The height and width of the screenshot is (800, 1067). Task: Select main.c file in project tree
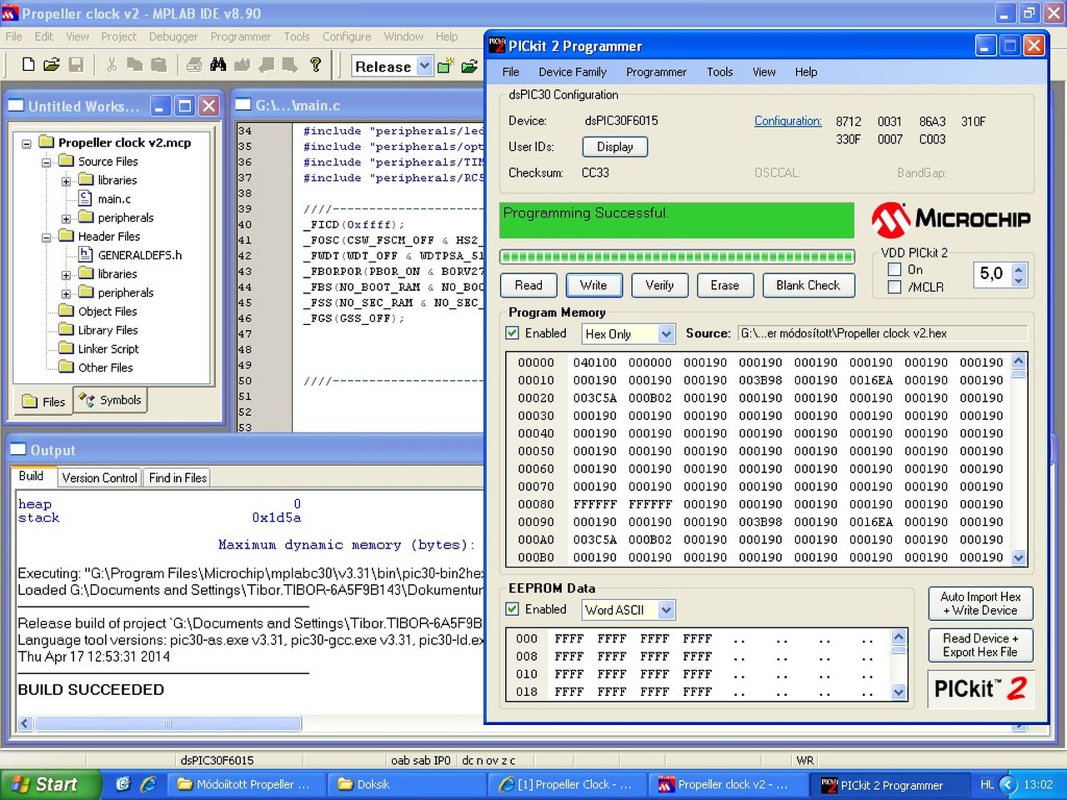tap(114, 199)
